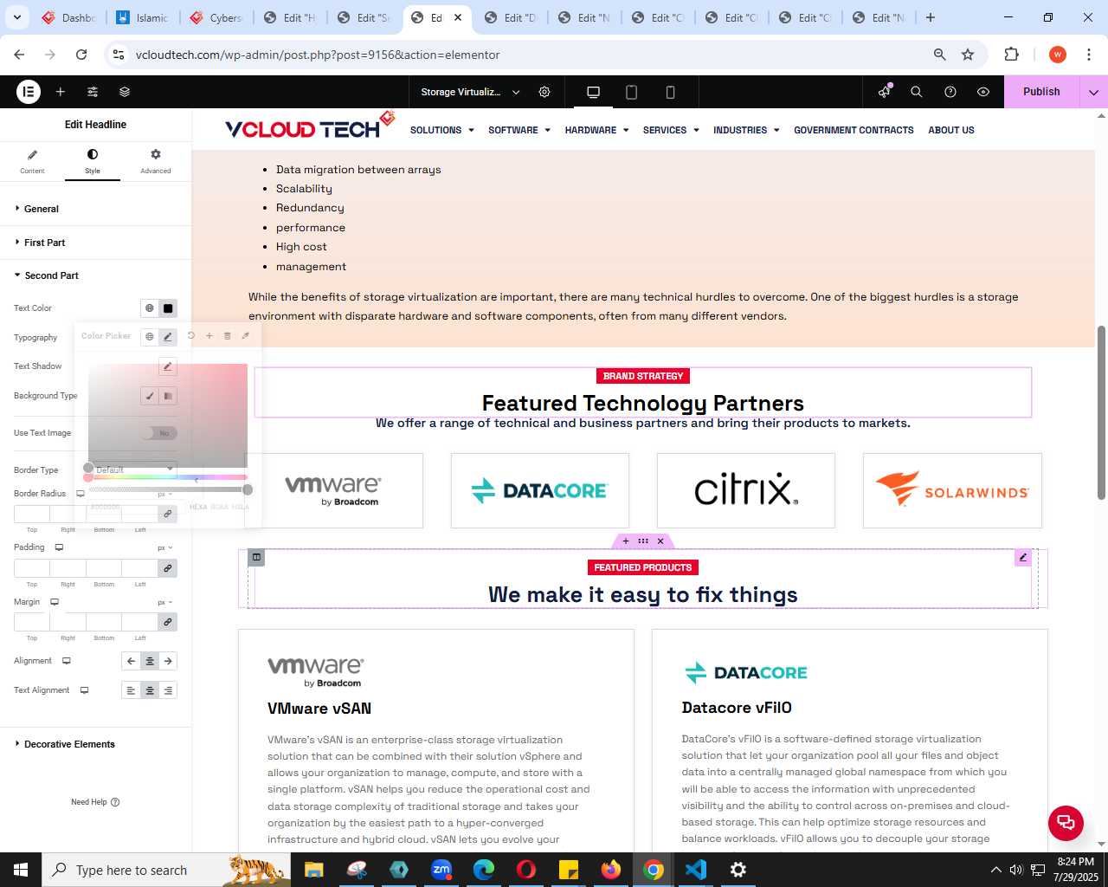The width and height of the screenshot is (1108, 887).
Task: Open the Finder search icon
Action: [x=917, y=92]
